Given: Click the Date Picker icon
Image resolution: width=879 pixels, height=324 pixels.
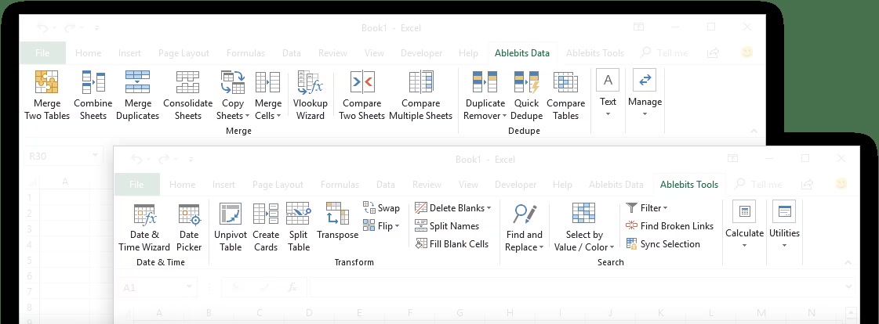Looking at the screenshot, I should pyautogui.click(x=189, y=214).
